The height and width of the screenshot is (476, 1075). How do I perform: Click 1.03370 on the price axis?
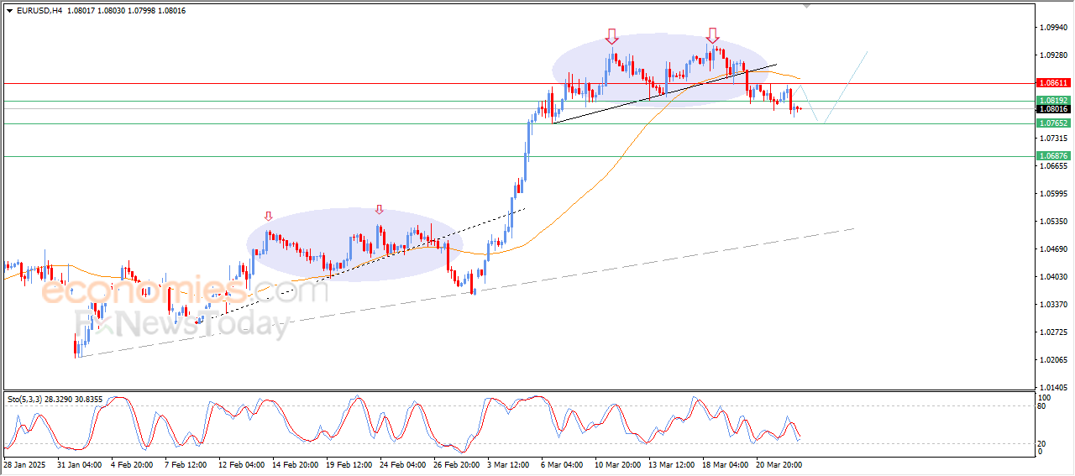(x=1053, y=305)
